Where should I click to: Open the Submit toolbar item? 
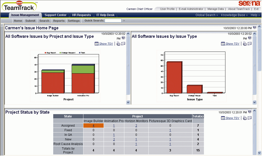[30, 21]
